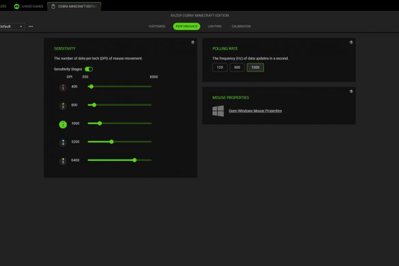Click the 3200 DPI value field
Screen dimensions: 399x266
click(75, 142)
